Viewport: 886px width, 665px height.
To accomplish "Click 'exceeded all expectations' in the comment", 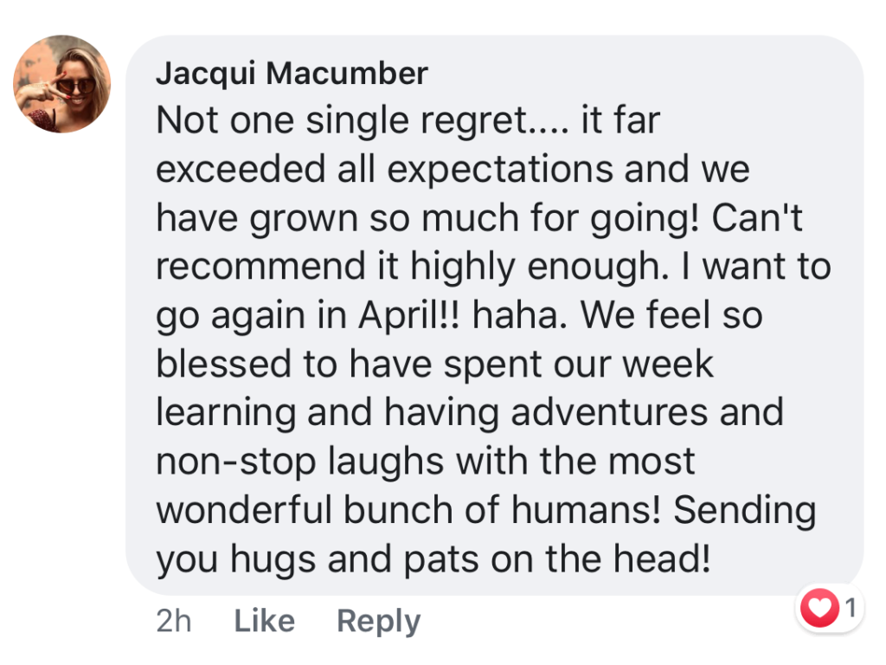I will point(384,170).
